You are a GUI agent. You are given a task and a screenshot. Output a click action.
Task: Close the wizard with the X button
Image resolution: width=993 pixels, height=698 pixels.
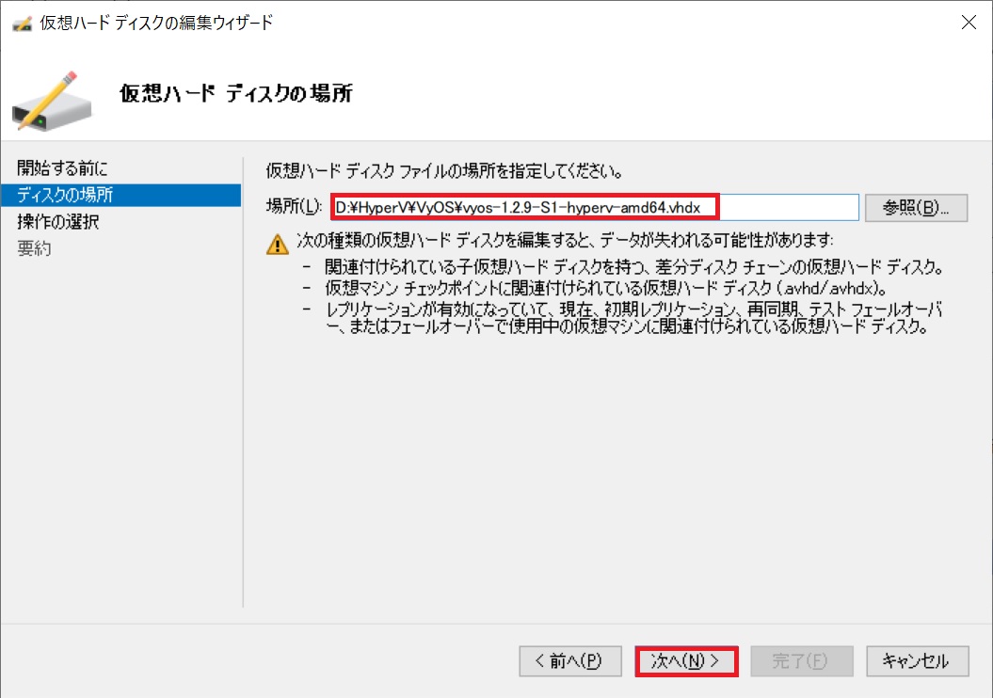coord(969,23)
